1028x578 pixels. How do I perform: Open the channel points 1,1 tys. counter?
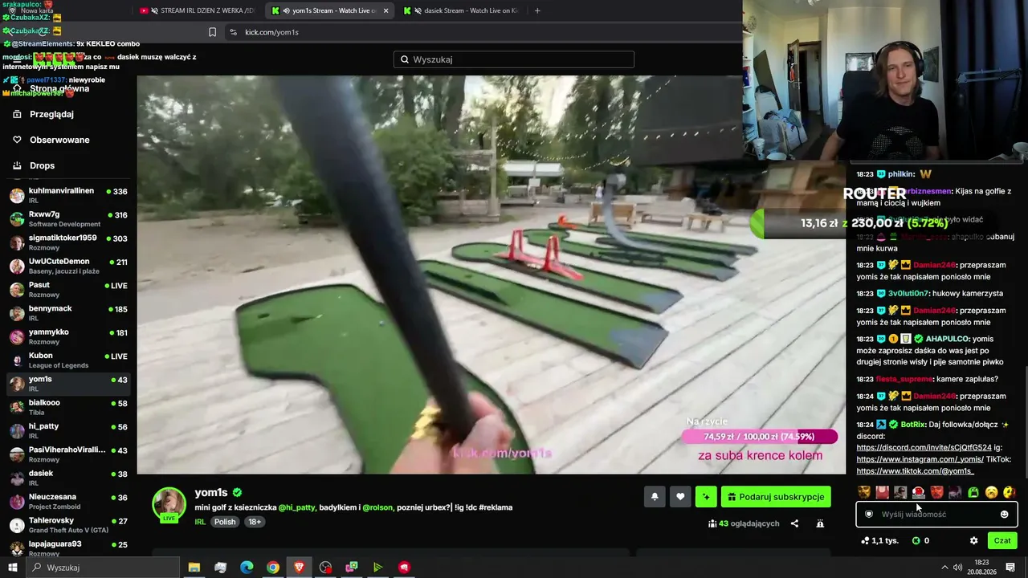point(879,540)
